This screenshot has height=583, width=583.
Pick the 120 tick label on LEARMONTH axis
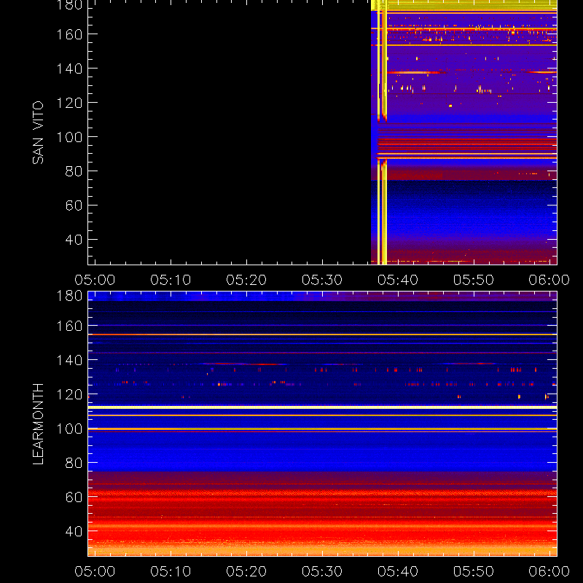(69, 394)
